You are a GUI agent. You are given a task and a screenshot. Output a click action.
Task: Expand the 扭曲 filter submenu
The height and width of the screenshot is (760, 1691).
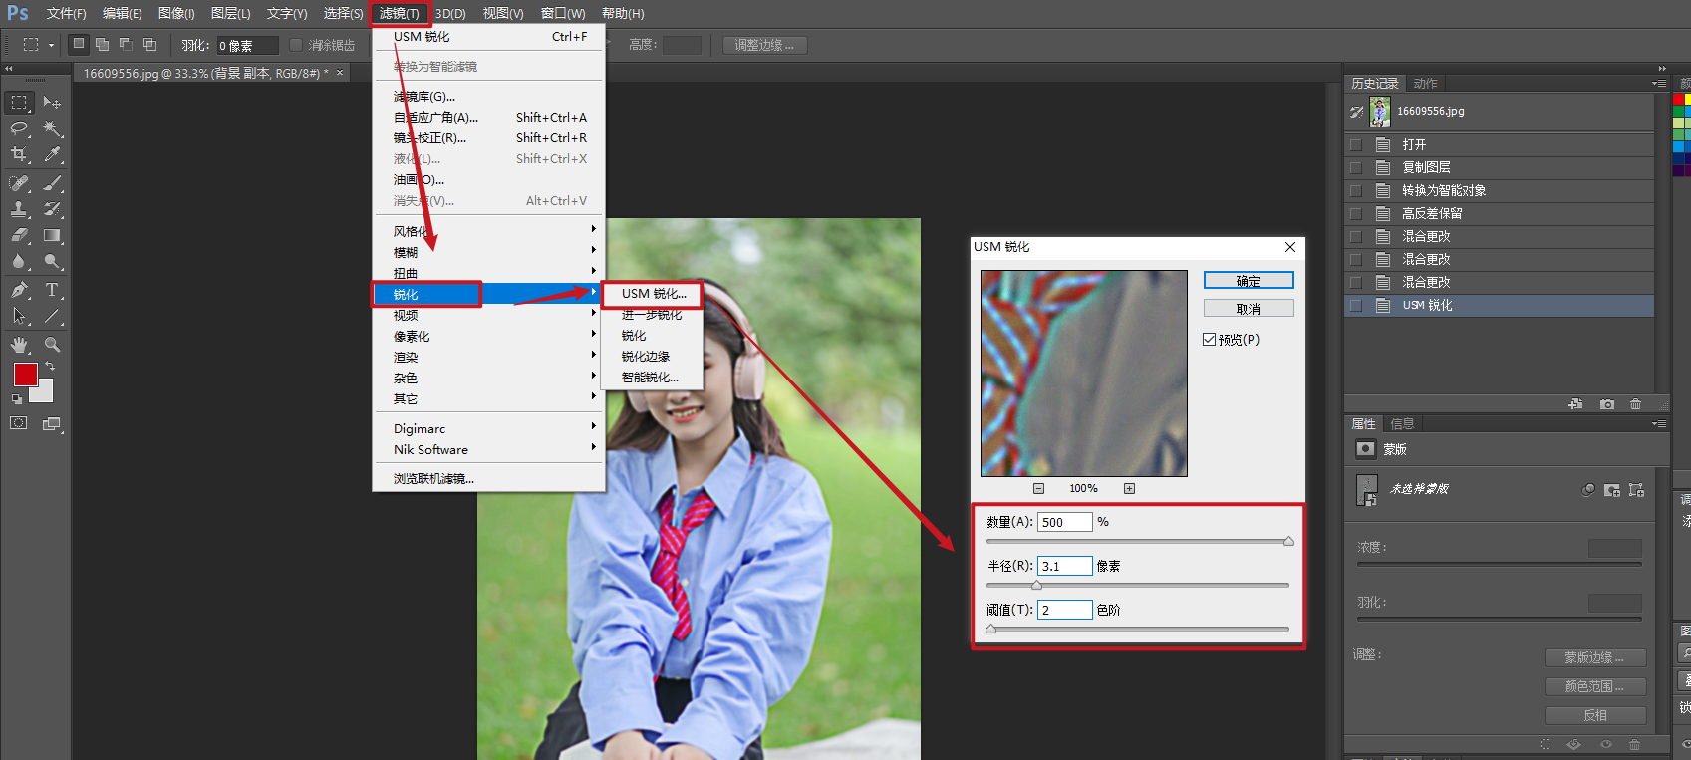(489, 273)
